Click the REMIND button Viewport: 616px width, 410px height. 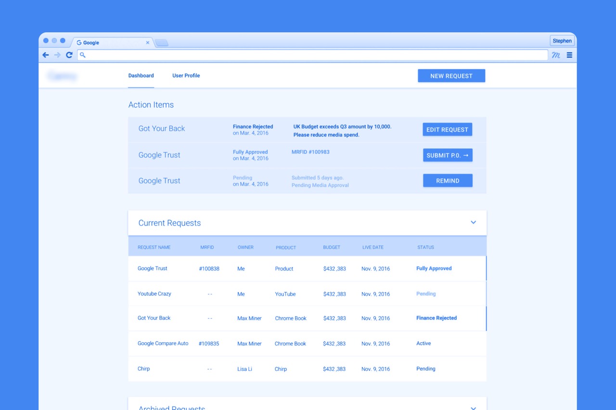tap(448, 181)
